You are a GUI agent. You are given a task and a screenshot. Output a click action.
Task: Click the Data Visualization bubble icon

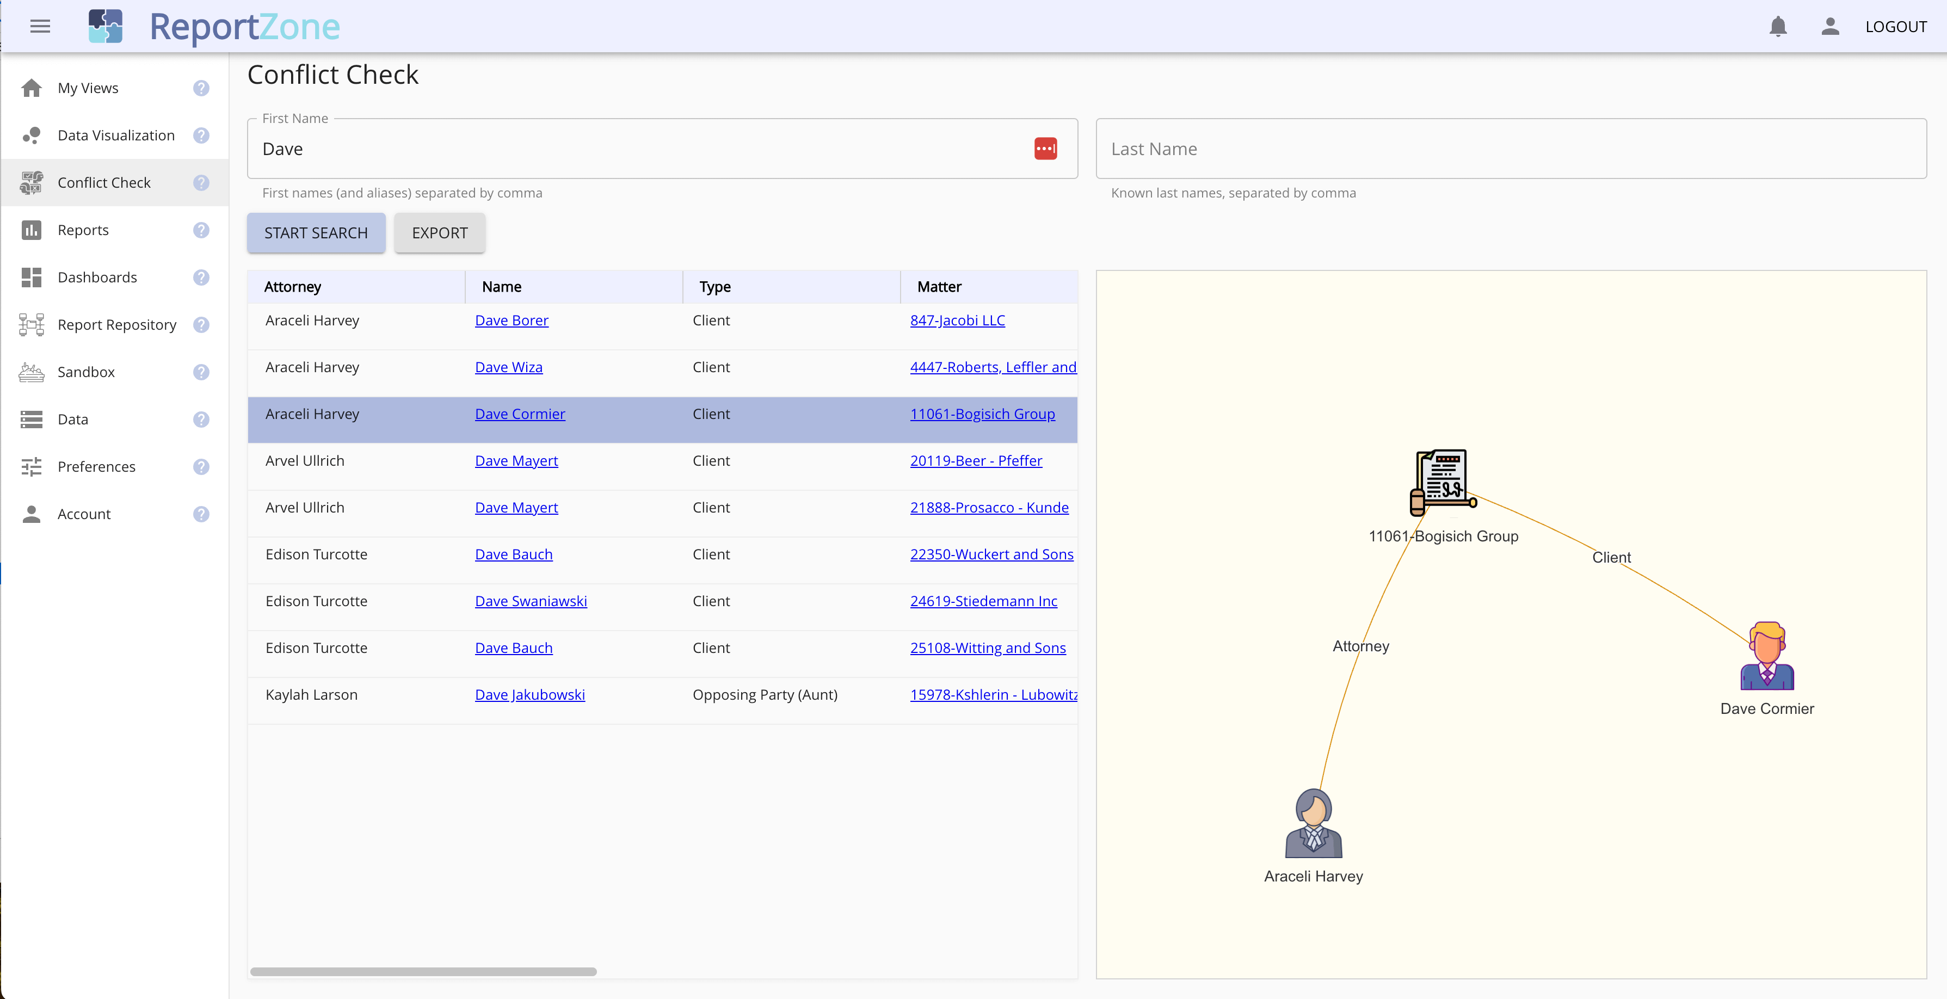(x=32, y=135)
